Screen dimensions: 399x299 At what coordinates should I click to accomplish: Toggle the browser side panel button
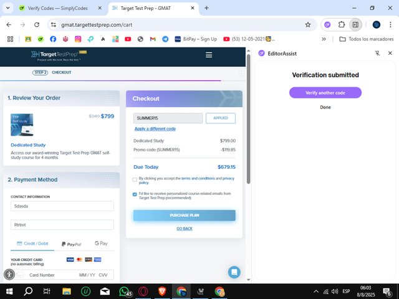[x=355, y=25]
